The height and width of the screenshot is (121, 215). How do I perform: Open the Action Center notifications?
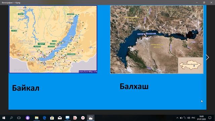[210, 118]
